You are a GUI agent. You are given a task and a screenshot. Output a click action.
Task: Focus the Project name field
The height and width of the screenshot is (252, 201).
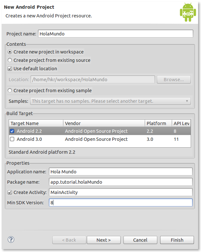115,34
